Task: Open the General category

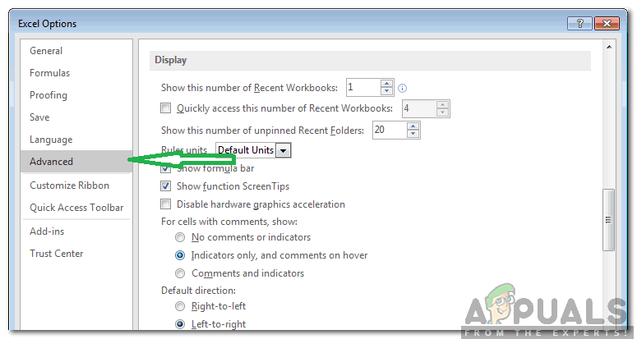Action: pos(76,51)
